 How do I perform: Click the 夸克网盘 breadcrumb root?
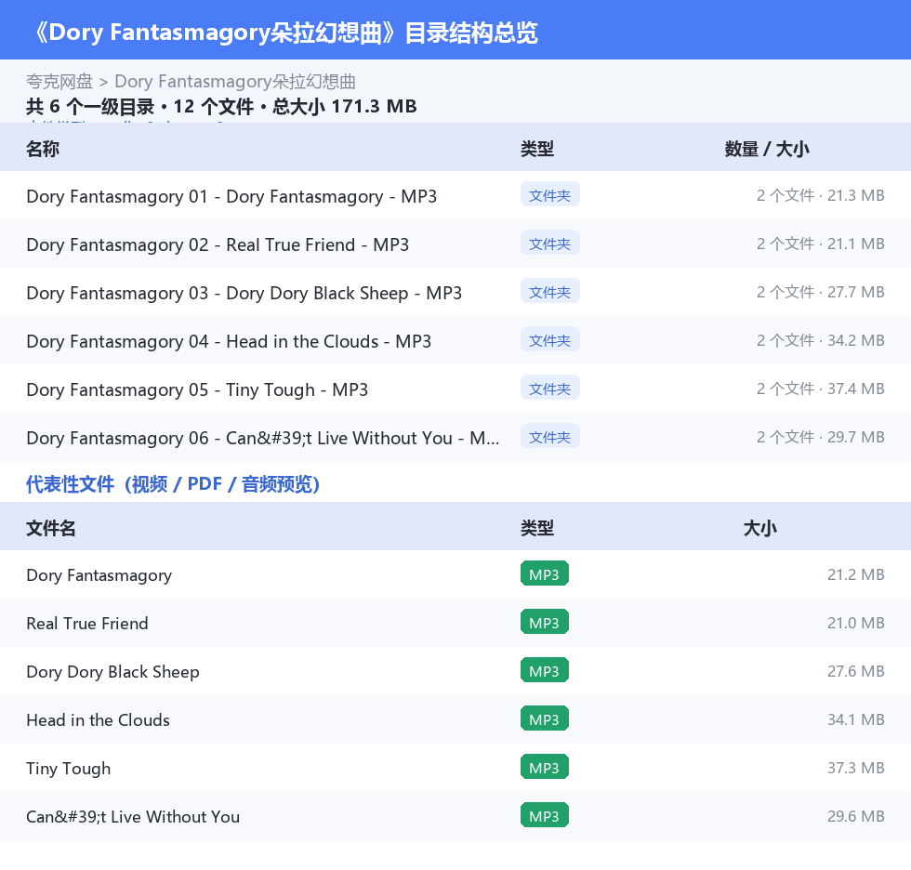59,81
